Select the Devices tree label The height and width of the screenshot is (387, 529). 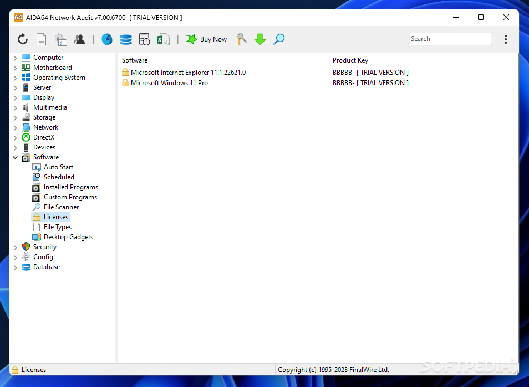point(44,147)
